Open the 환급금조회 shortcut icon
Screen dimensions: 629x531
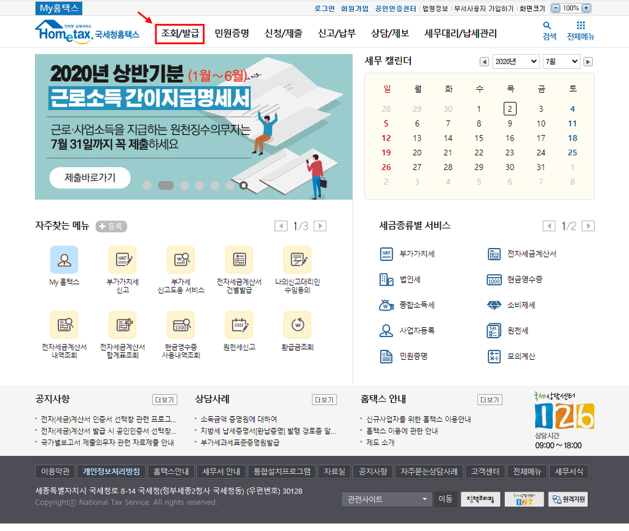coord(297,325)
